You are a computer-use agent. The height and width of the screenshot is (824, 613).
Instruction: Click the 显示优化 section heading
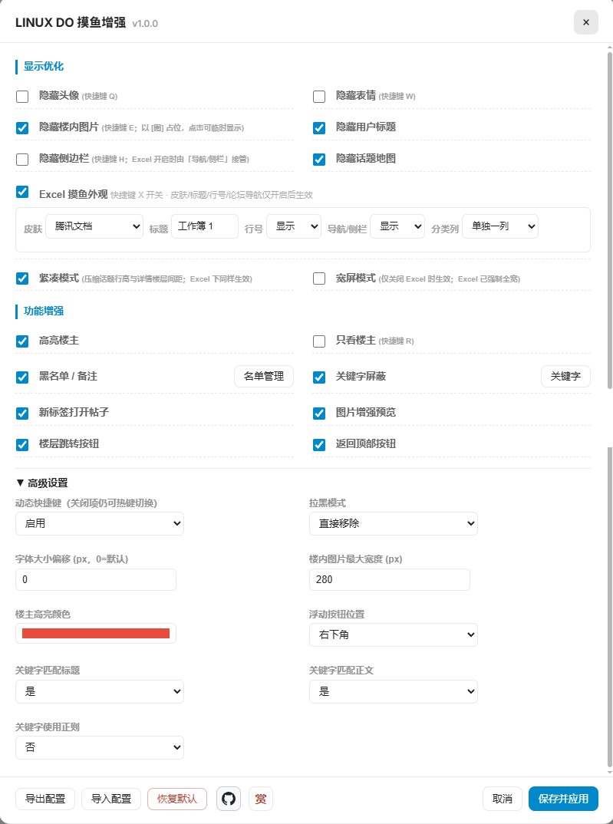point(43,66)
